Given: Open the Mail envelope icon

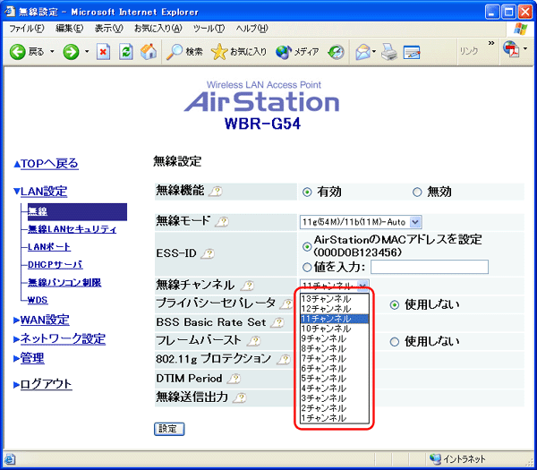Looking at the screenshot, I should [363, 52].
